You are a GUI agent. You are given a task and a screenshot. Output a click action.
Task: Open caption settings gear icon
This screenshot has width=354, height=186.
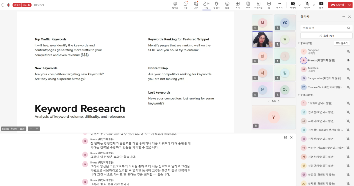click(285, 138)
